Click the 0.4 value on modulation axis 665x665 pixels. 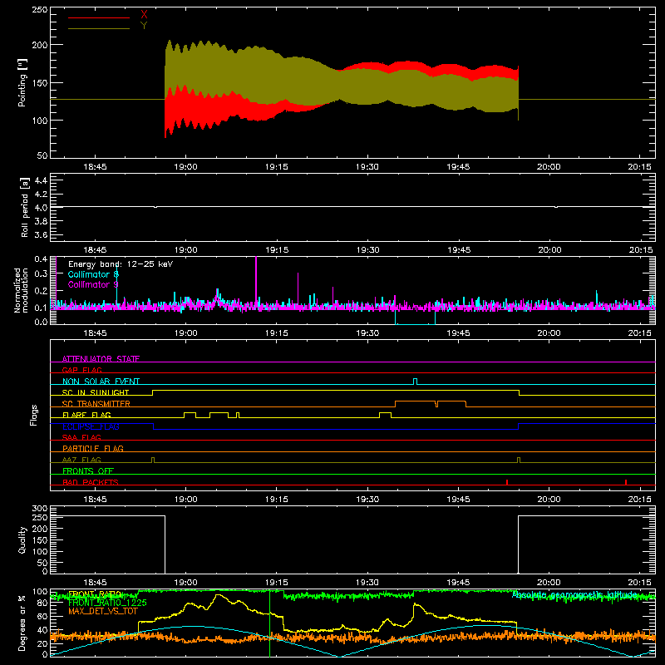coord(41,259)
